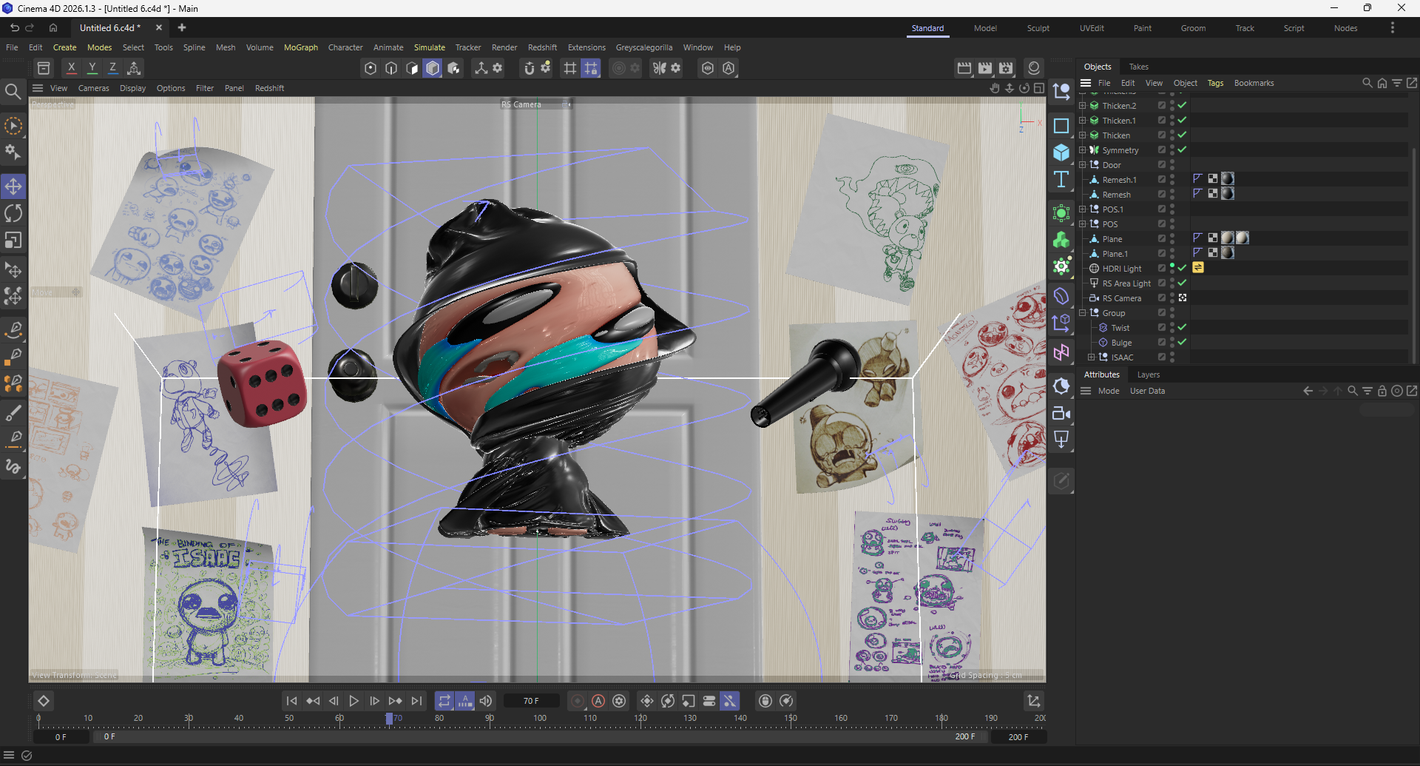Switch to the Takes tab
Screen dimensions: 1420x766
coord(1139,67)
